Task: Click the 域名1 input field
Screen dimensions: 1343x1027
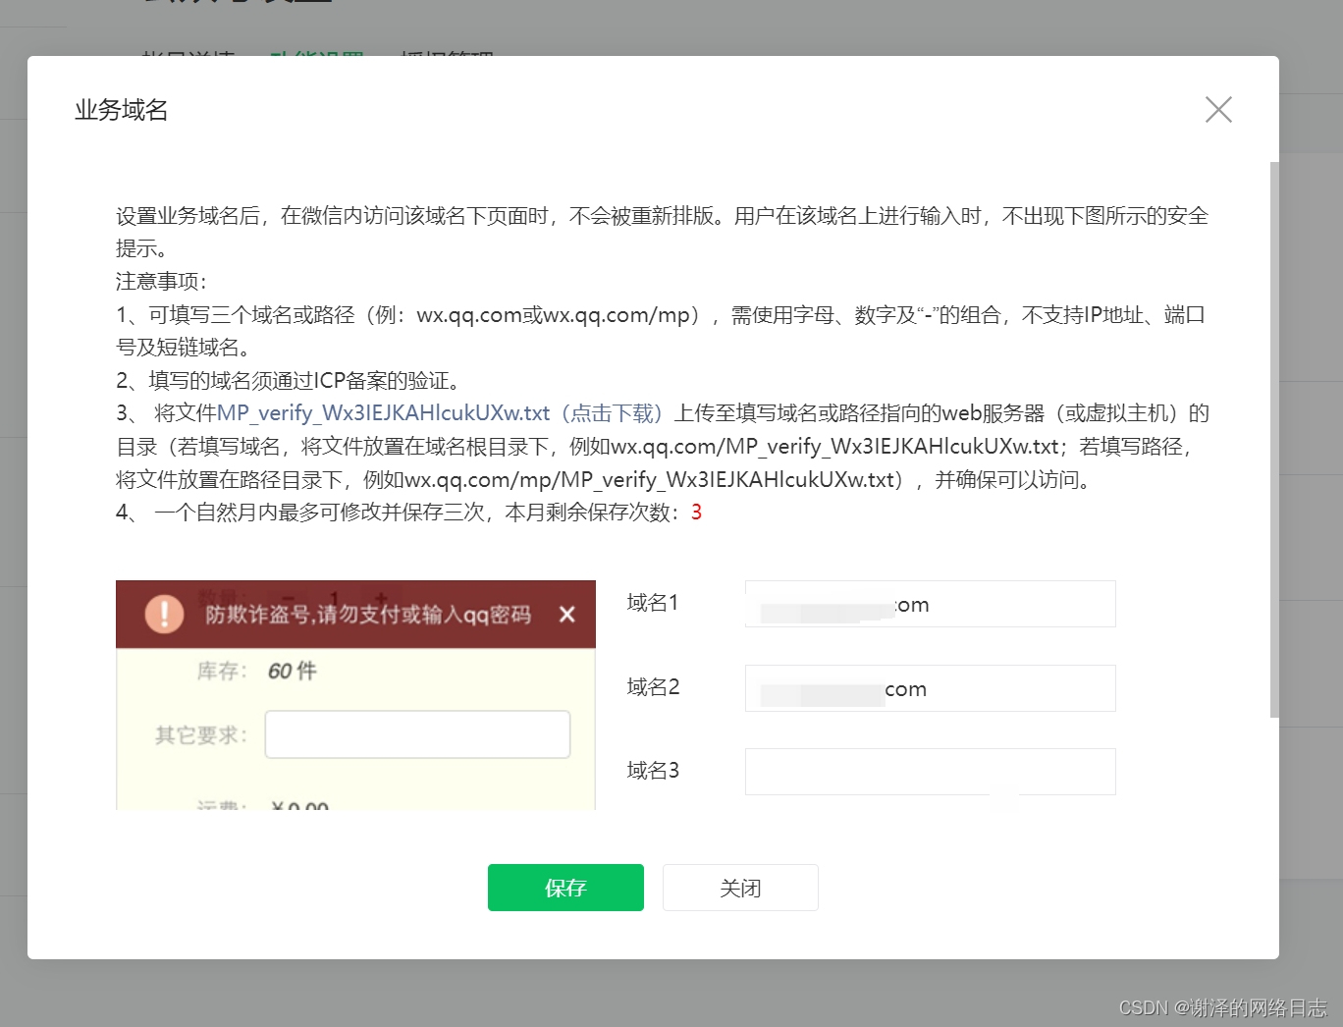Action: (x=930, y=604)
